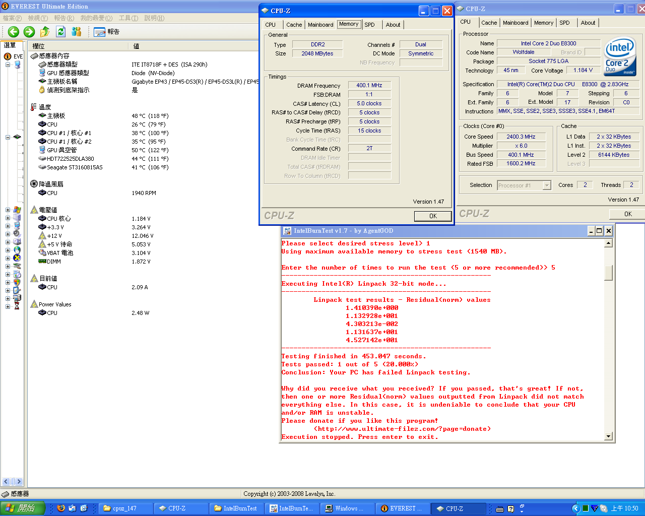Select the Storage drives icon in tree
This screenshot has height=516, width=645.
click(17, 242)
